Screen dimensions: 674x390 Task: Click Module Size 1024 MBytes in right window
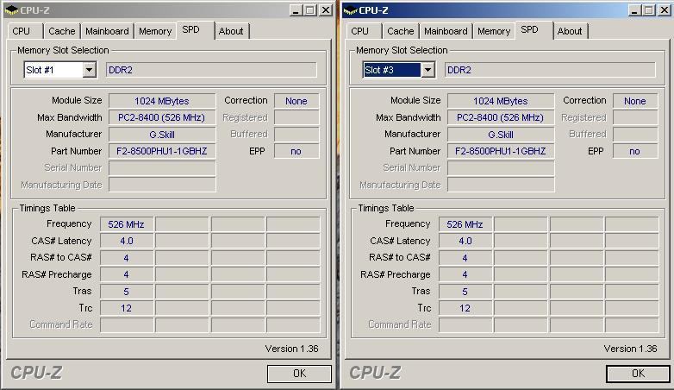501,101
